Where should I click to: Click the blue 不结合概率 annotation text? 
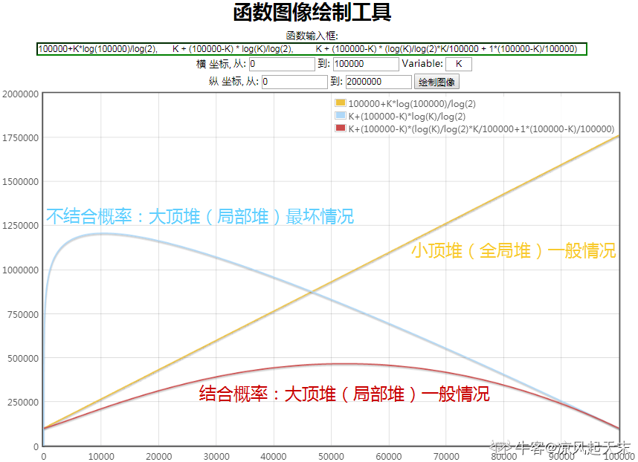tap(200, 217)
